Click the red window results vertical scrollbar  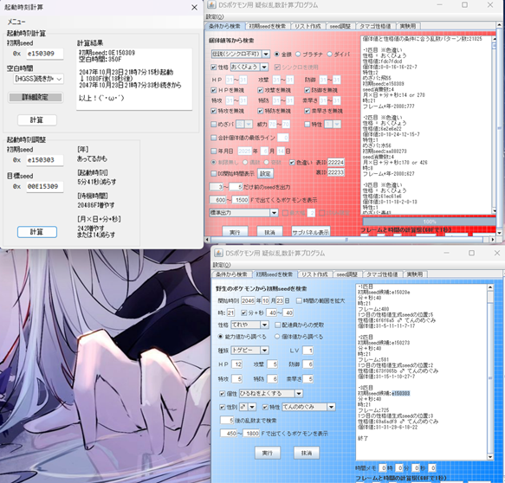(495, 125)
